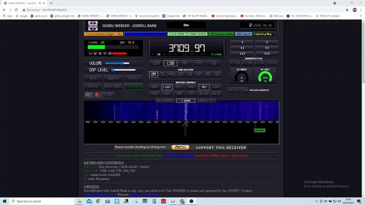This screenshot has height=205, width=365.
Task: Open the QRZ search button
Action: click(x=244, y=34)
